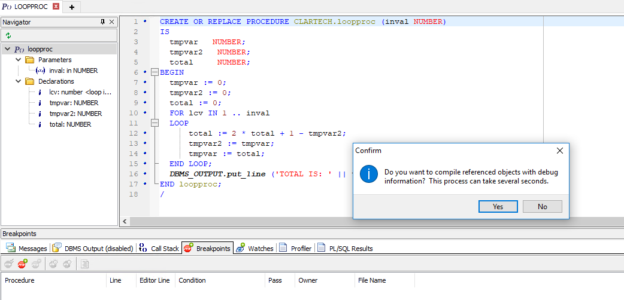Select 'tmpvar2: NUMBER' in Declarations
Viewport: 624px width, 300px height.
75,114
